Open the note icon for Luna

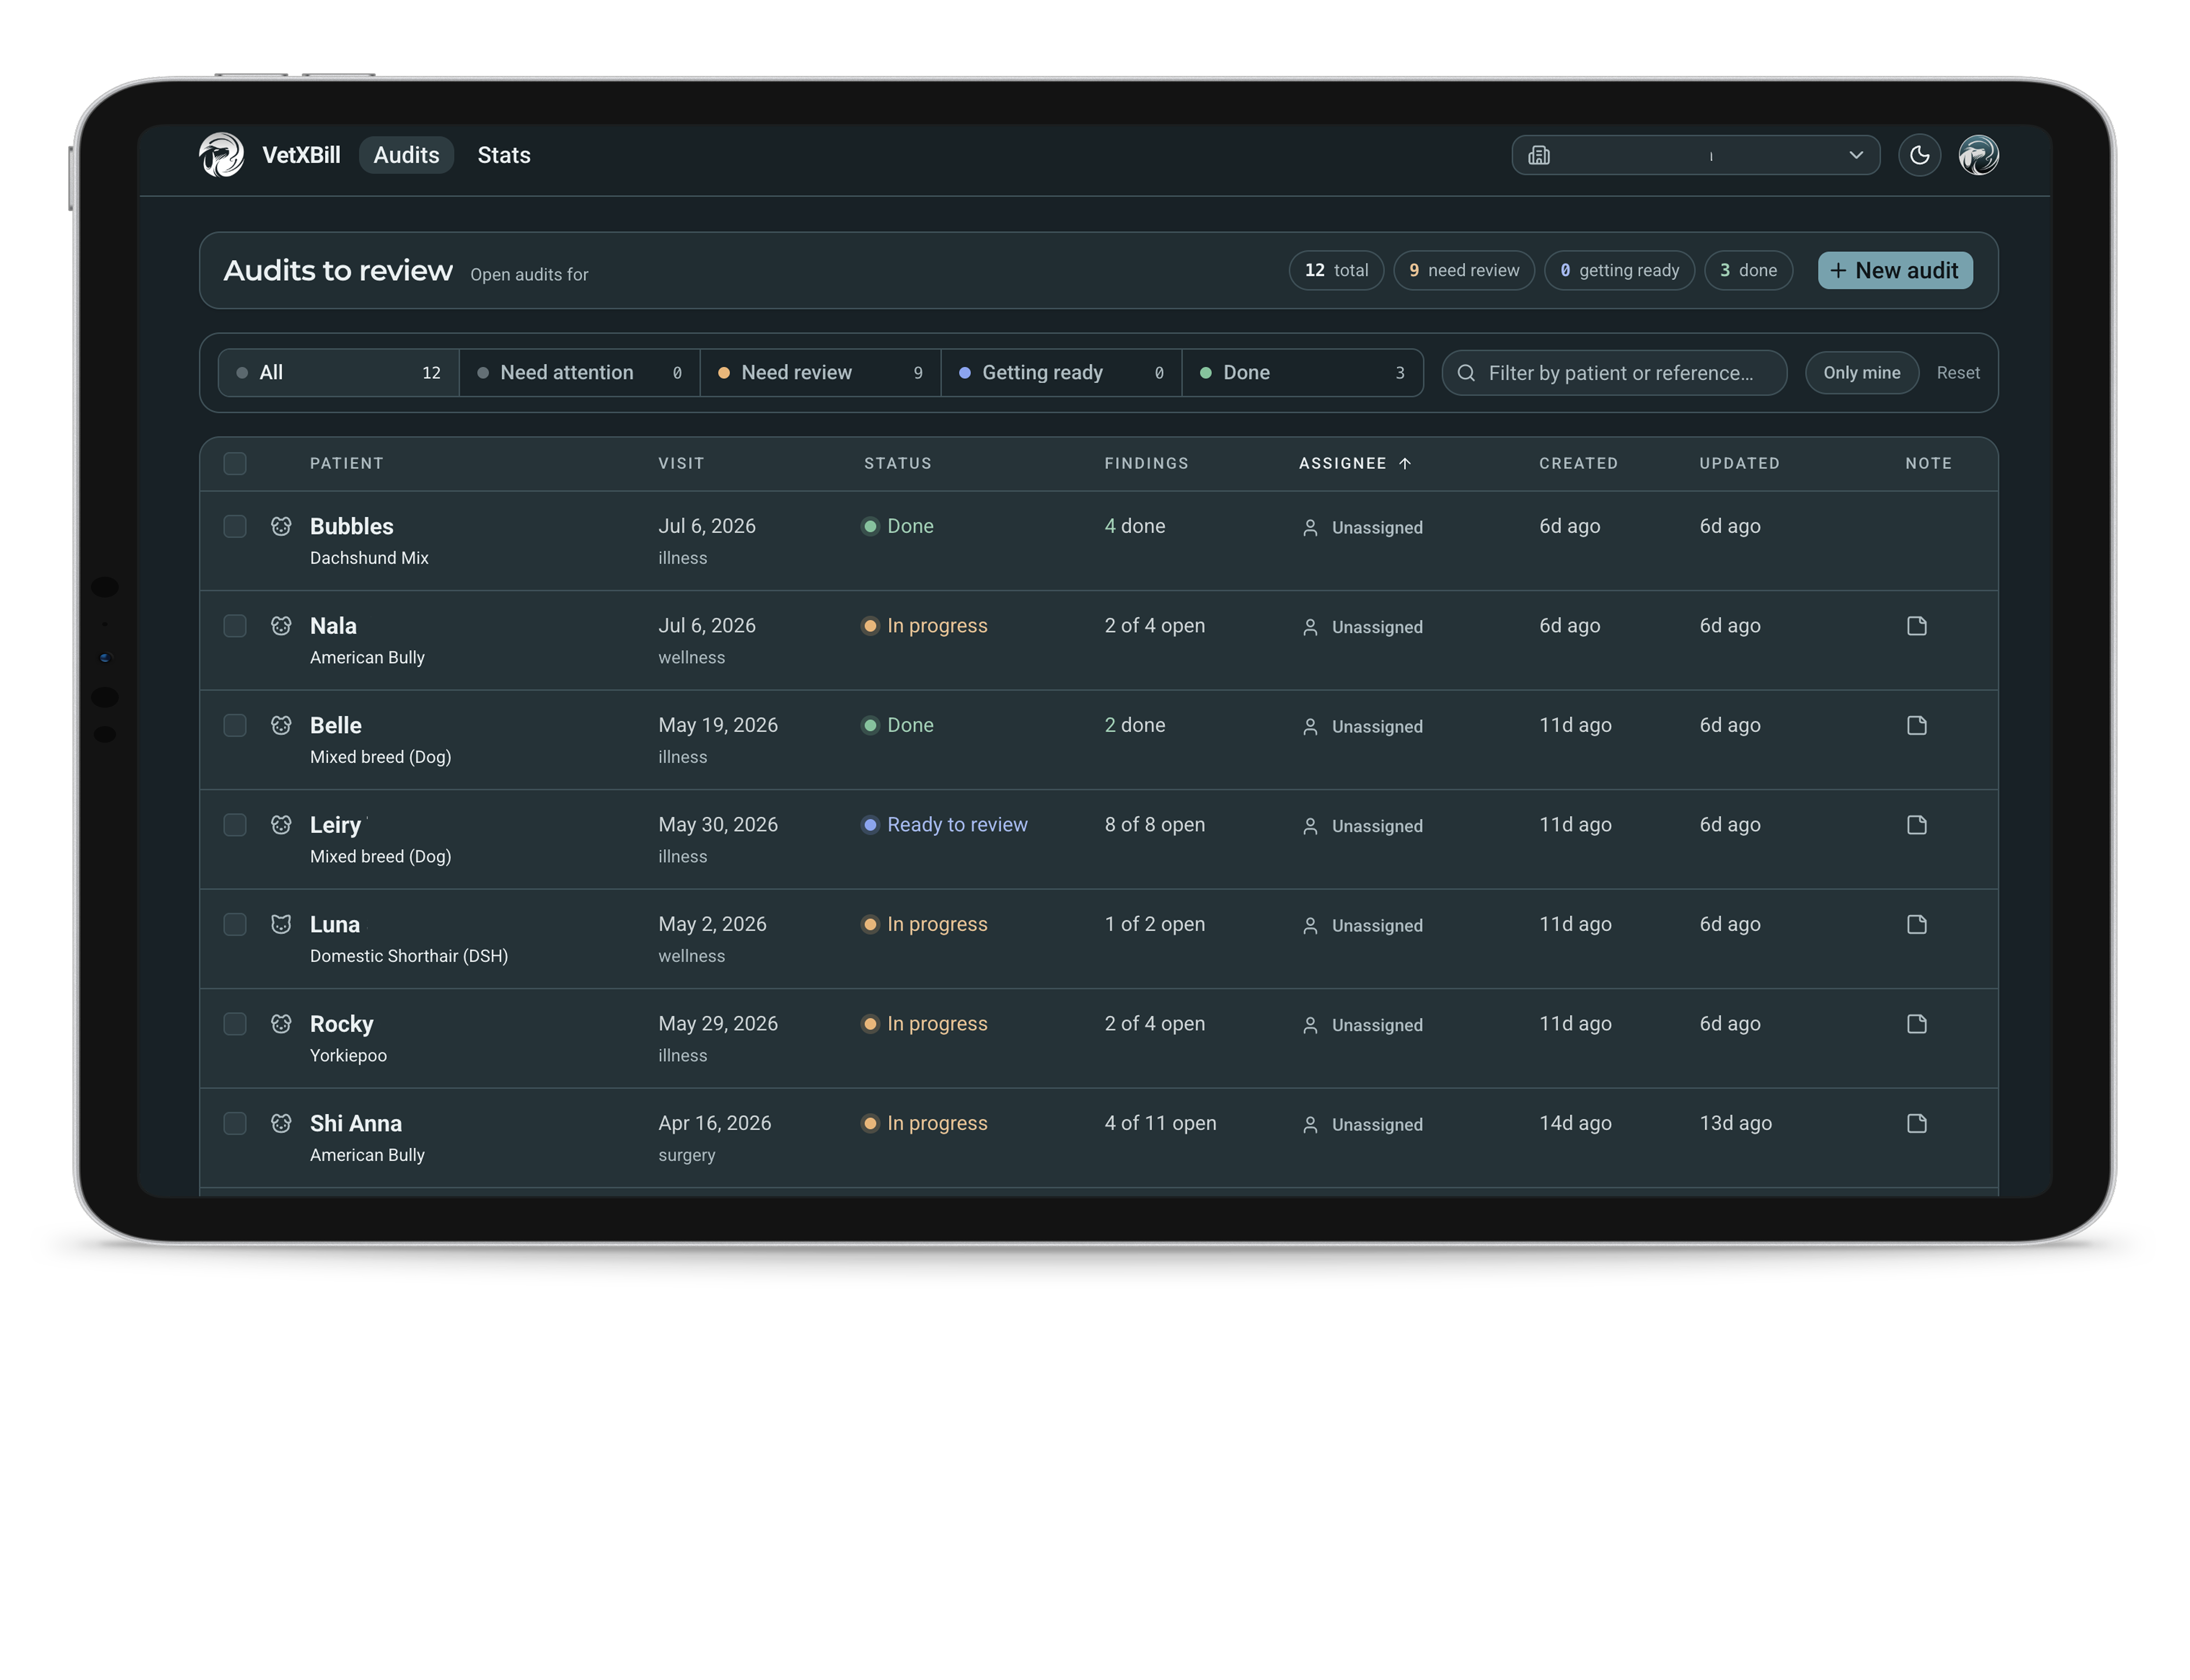1916,924
